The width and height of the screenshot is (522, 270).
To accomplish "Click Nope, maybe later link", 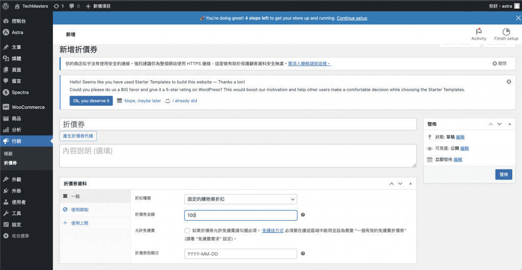I will (x=143, y=101).
